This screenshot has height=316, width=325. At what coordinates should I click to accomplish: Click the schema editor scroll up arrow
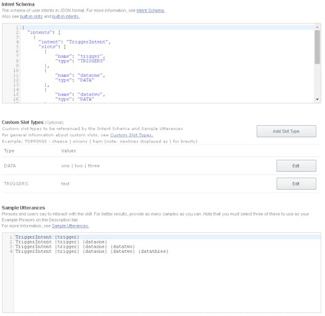(x=317, y=27)
